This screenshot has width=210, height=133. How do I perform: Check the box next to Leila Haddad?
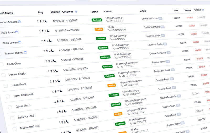[x=12, y=118]
